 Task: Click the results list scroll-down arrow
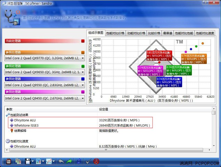click(x=214, y=146)
